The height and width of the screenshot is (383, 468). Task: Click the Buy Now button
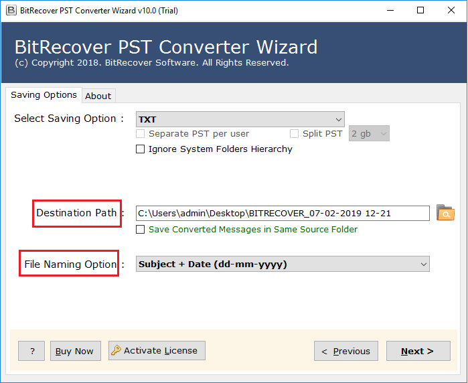click(x=76, y=351)
